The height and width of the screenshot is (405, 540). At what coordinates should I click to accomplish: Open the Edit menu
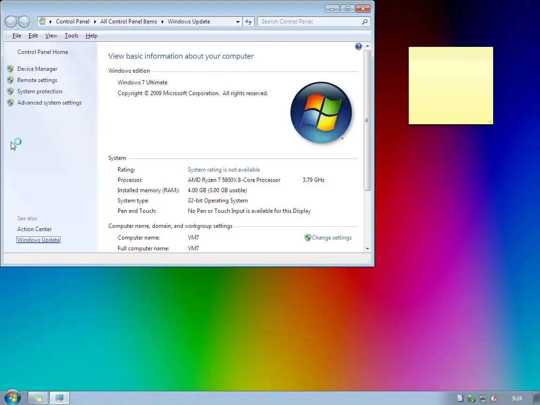pos(33,36)
